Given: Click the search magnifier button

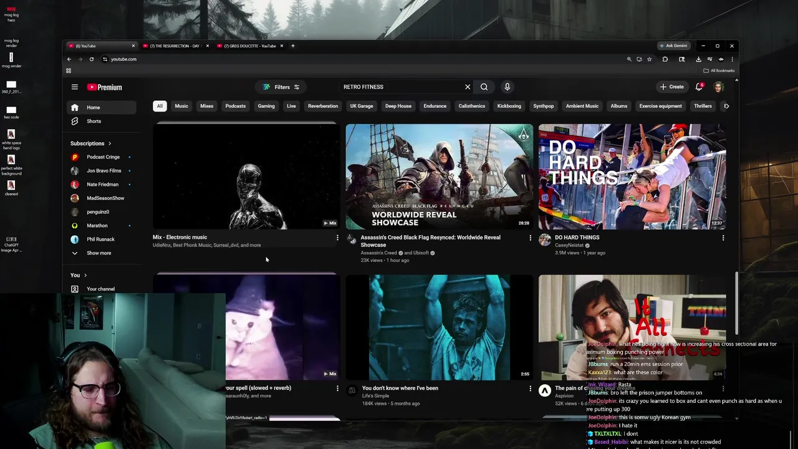Looking at the screenshot, I should click(484, 87).
